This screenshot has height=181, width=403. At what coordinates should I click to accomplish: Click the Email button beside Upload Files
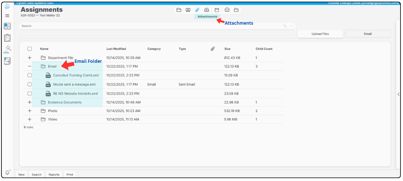(368, 34)
